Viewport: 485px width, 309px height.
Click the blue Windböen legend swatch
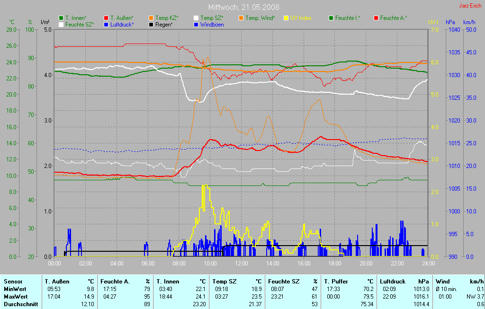point(196,25)
